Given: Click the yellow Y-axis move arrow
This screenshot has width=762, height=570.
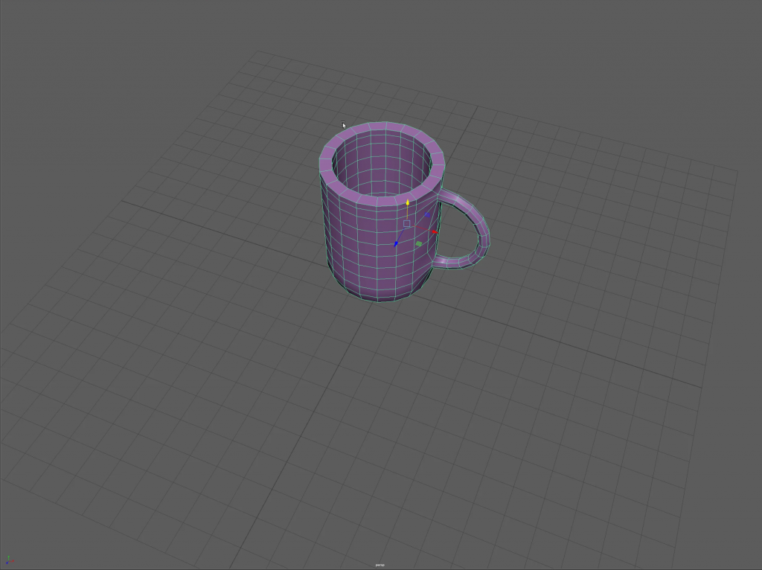Looking at the screenshot, I should [408, 202].
